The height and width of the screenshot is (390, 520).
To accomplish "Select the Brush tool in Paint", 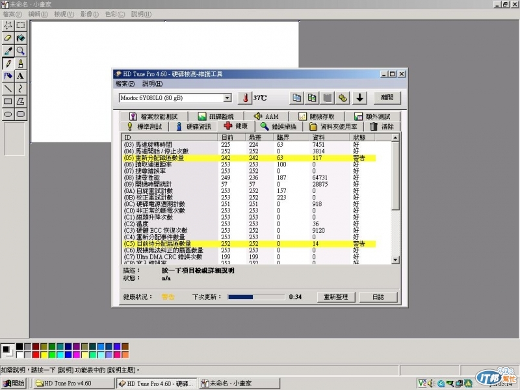I will [x=21, y=63].
